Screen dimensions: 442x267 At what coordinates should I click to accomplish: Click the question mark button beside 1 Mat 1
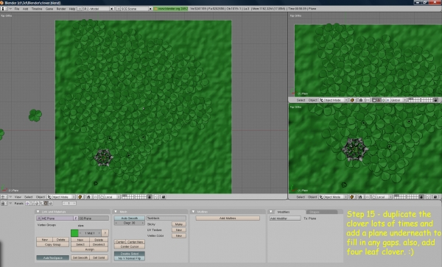105,233
